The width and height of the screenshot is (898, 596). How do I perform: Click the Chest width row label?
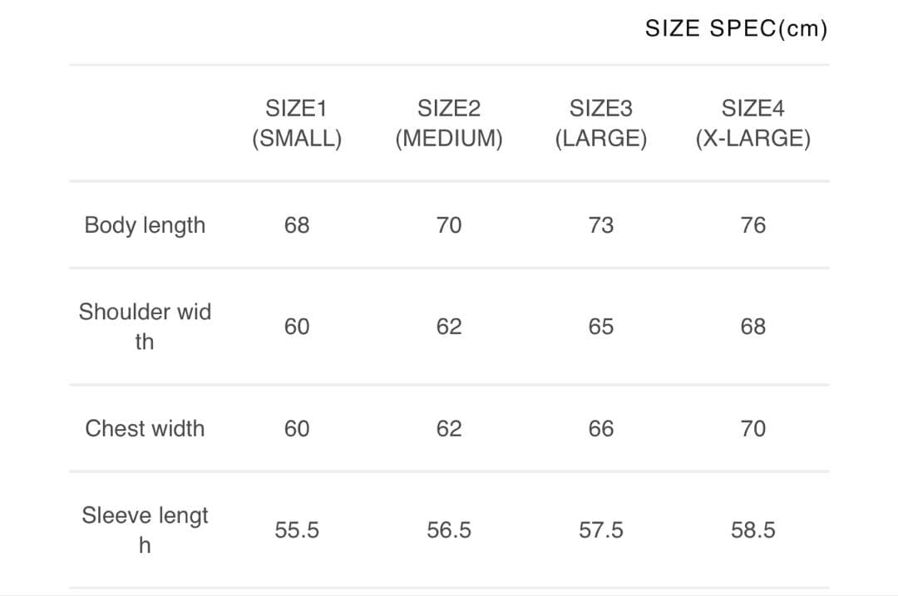coord(145,428)
